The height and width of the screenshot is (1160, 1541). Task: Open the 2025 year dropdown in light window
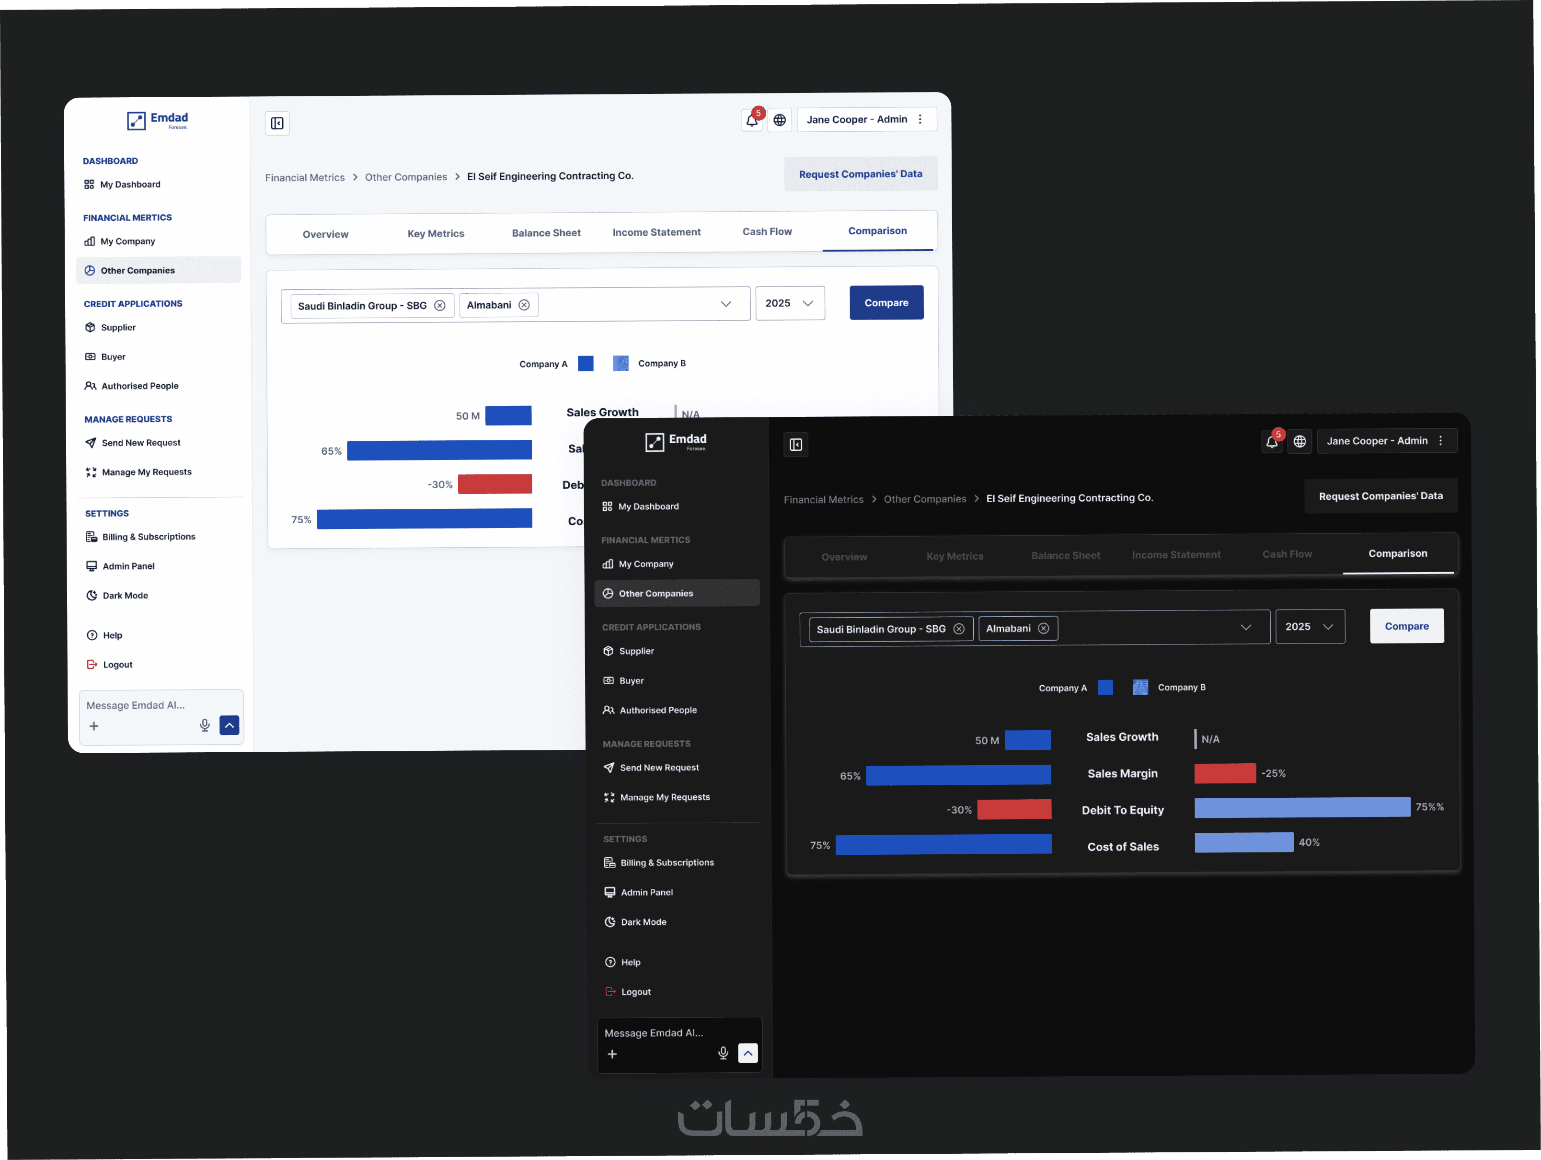(x=789, y=303)
